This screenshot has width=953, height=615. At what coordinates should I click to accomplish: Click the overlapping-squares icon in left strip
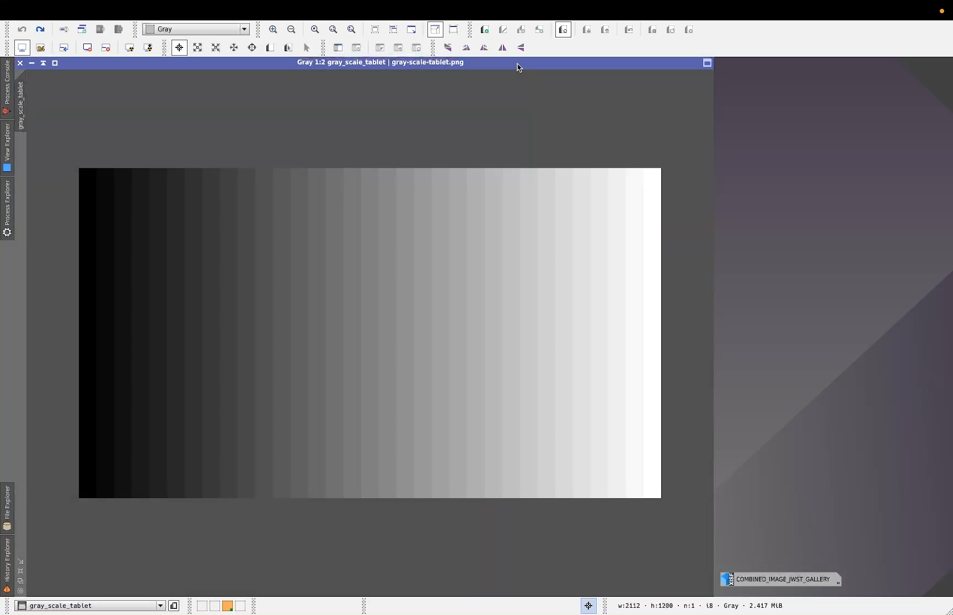pyautogui.click(x=20, y=581)
